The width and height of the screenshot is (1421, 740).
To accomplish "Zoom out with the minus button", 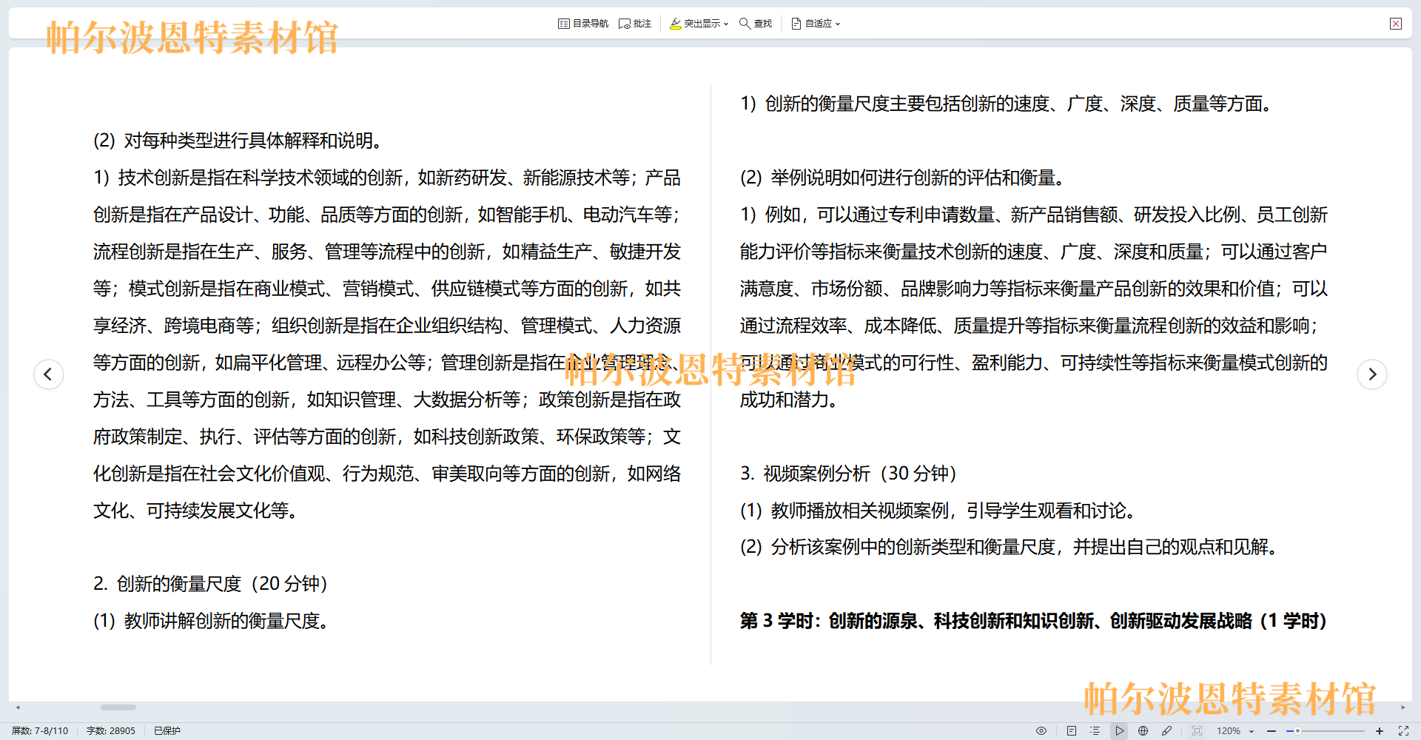I will pyautogui.click(x=1271, y=730).
